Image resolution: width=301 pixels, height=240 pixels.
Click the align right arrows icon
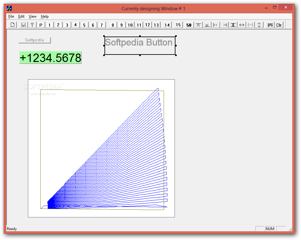pos(224,25)
